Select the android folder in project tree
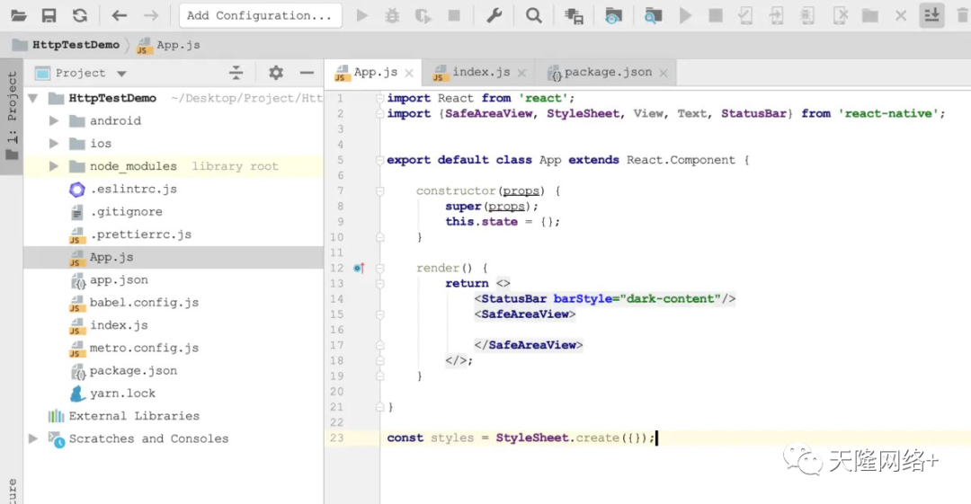This screenshot has height=504, width=971. [x=115, y=120]
